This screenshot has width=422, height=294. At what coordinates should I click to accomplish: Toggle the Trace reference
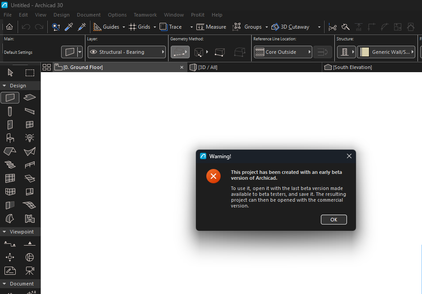point(171,27)
